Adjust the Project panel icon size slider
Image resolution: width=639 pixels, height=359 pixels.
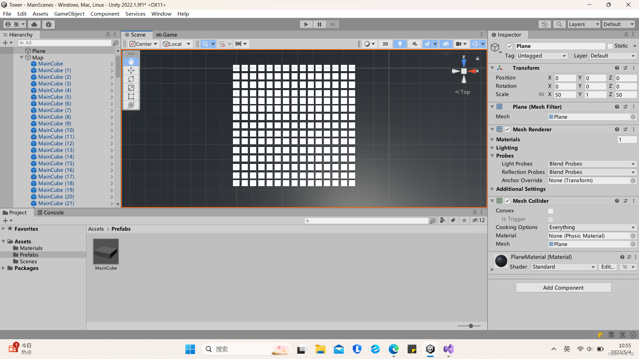coord(471,326)
